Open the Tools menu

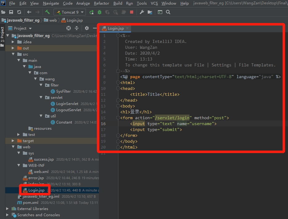[x=142, y=3]
